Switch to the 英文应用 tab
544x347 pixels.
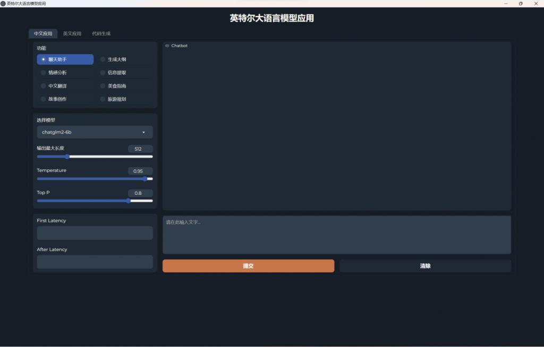[x=72, y=33]
